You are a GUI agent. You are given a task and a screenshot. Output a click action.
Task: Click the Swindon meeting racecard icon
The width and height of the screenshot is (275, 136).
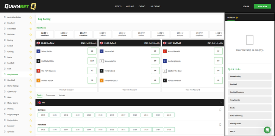(220, 110)
